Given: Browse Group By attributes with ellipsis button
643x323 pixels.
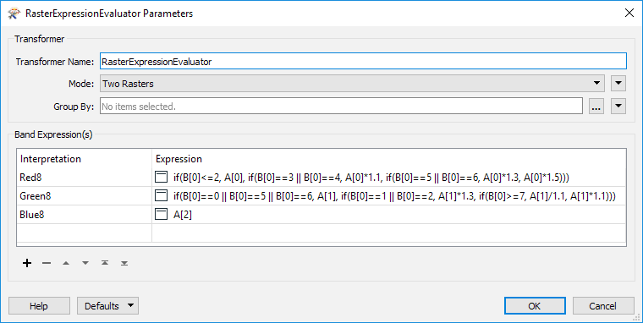Looking at the screenshot, I should pos(596,107).
